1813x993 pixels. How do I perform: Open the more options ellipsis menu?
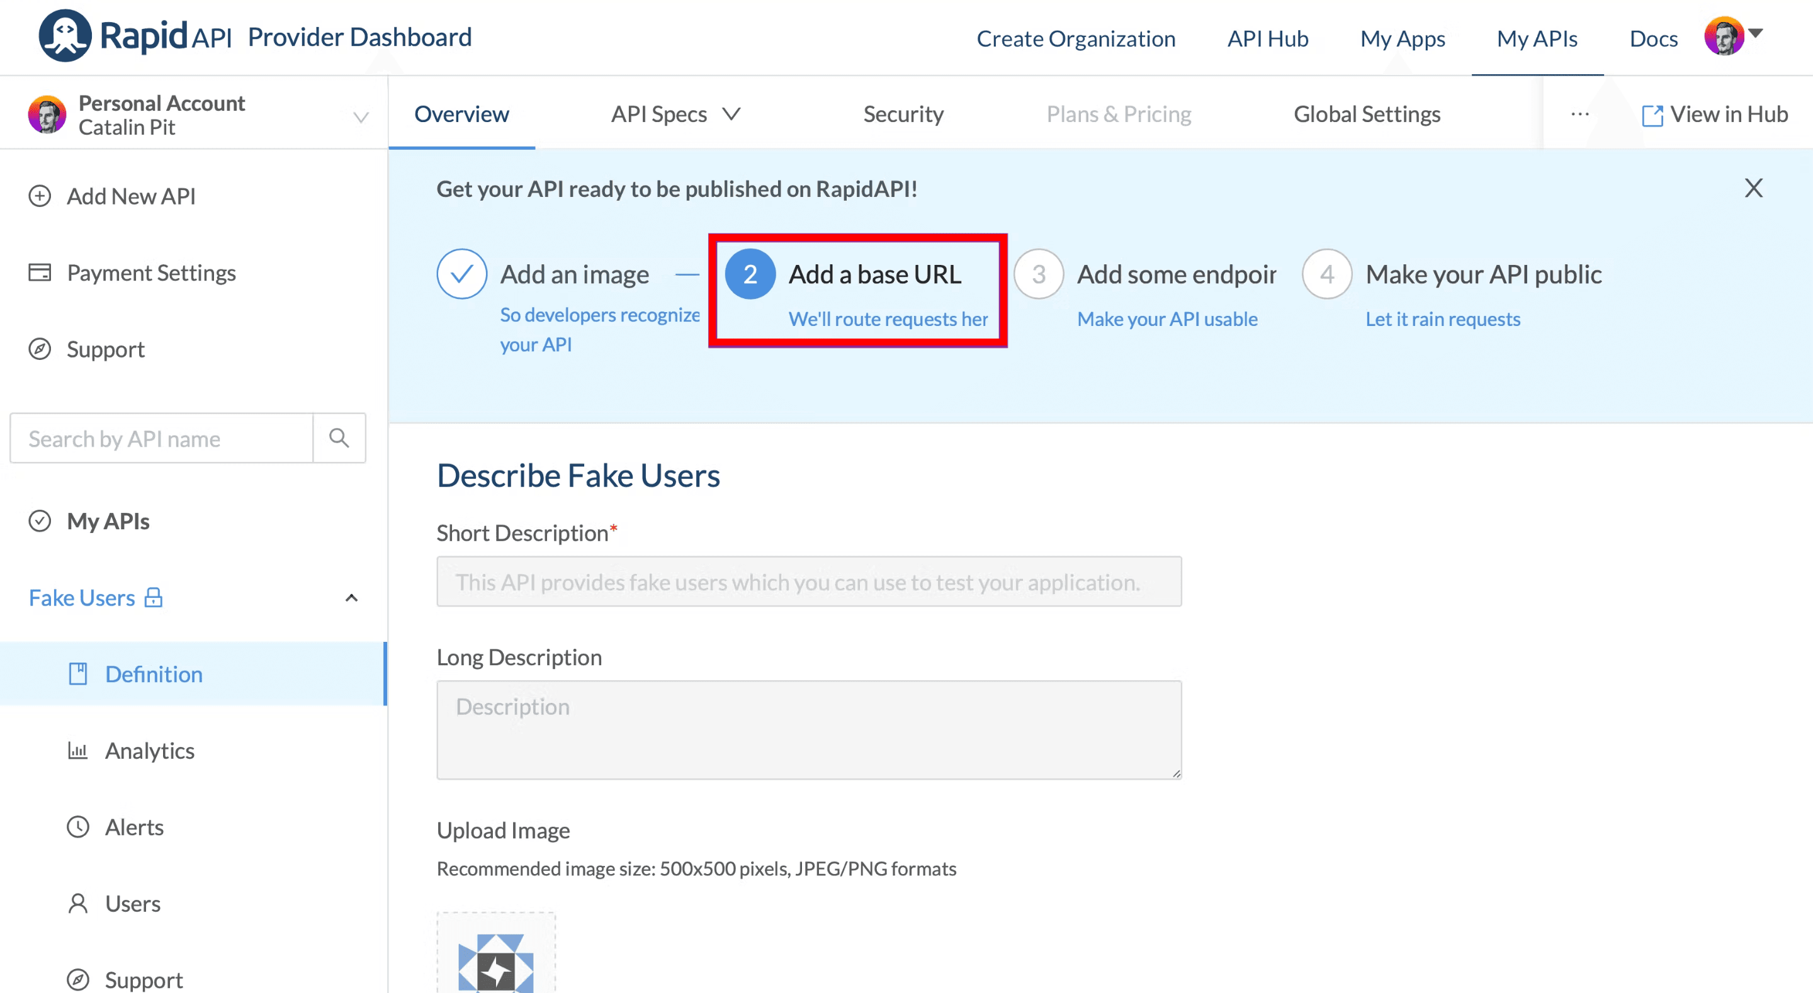pyautogui.click(x=1579, y=114)
